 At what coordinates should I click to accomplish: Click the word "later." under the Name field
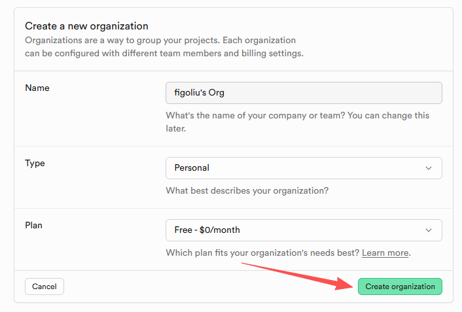(176, 129)
